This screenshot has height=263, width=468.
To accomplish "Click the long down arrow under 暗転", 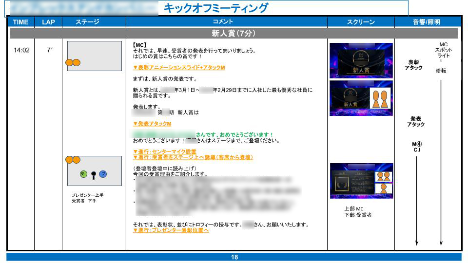I will 441,161.
